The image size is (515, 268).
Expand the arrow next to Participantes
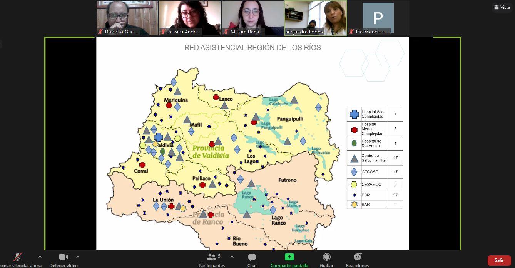[x=232, y=256]
